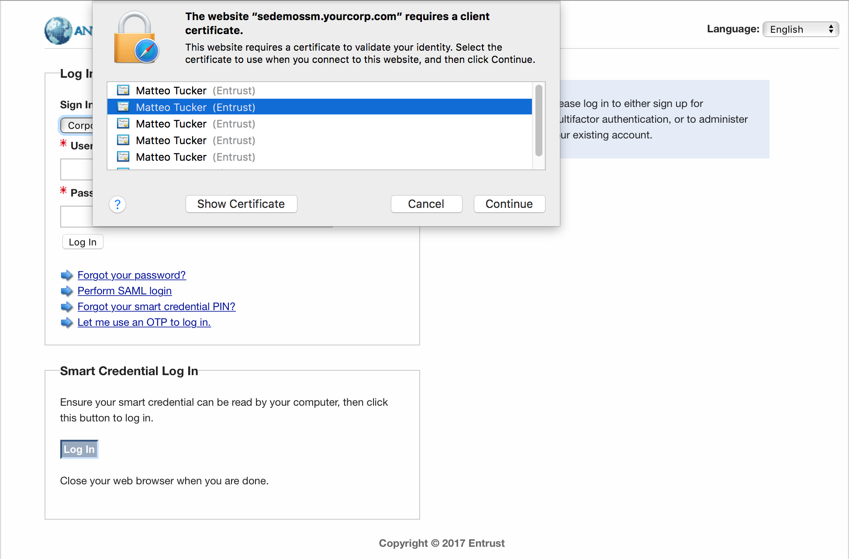Open the Sign In type dropdown
The image size is (849, 559).
[77, 125]
